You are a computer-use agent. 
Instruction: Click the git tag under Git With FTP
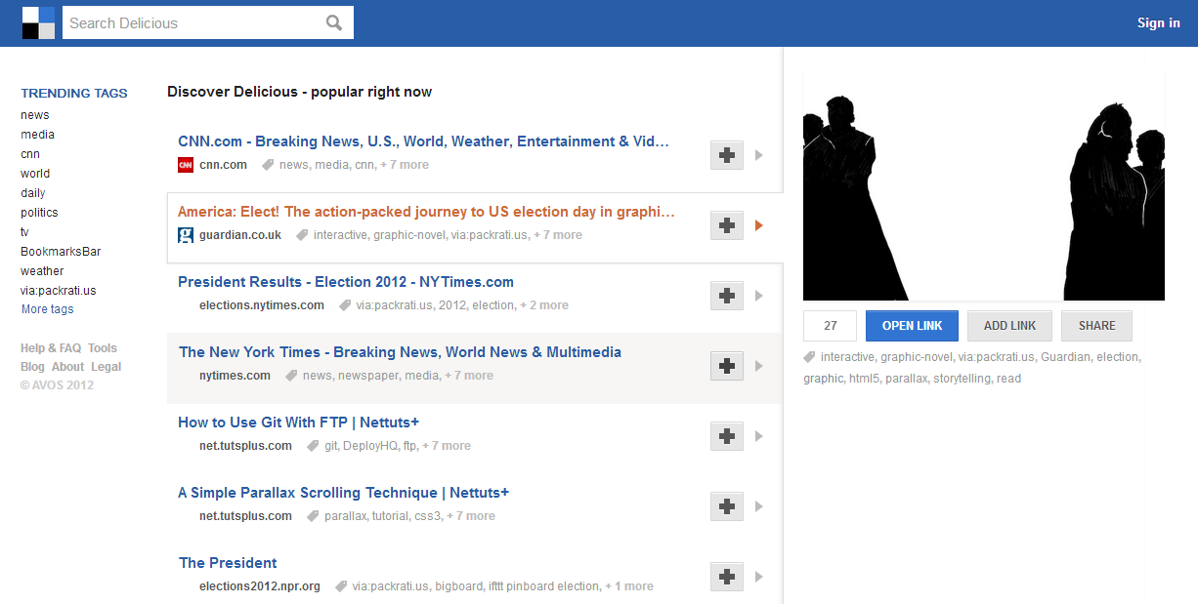click(330, 446)
